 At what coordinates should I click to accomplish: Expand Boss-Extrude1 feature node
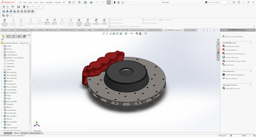[2, 72]
